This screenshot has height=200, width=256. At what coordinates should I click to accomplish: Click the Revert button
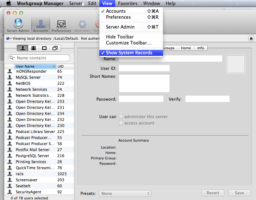[x=213, y=193]
